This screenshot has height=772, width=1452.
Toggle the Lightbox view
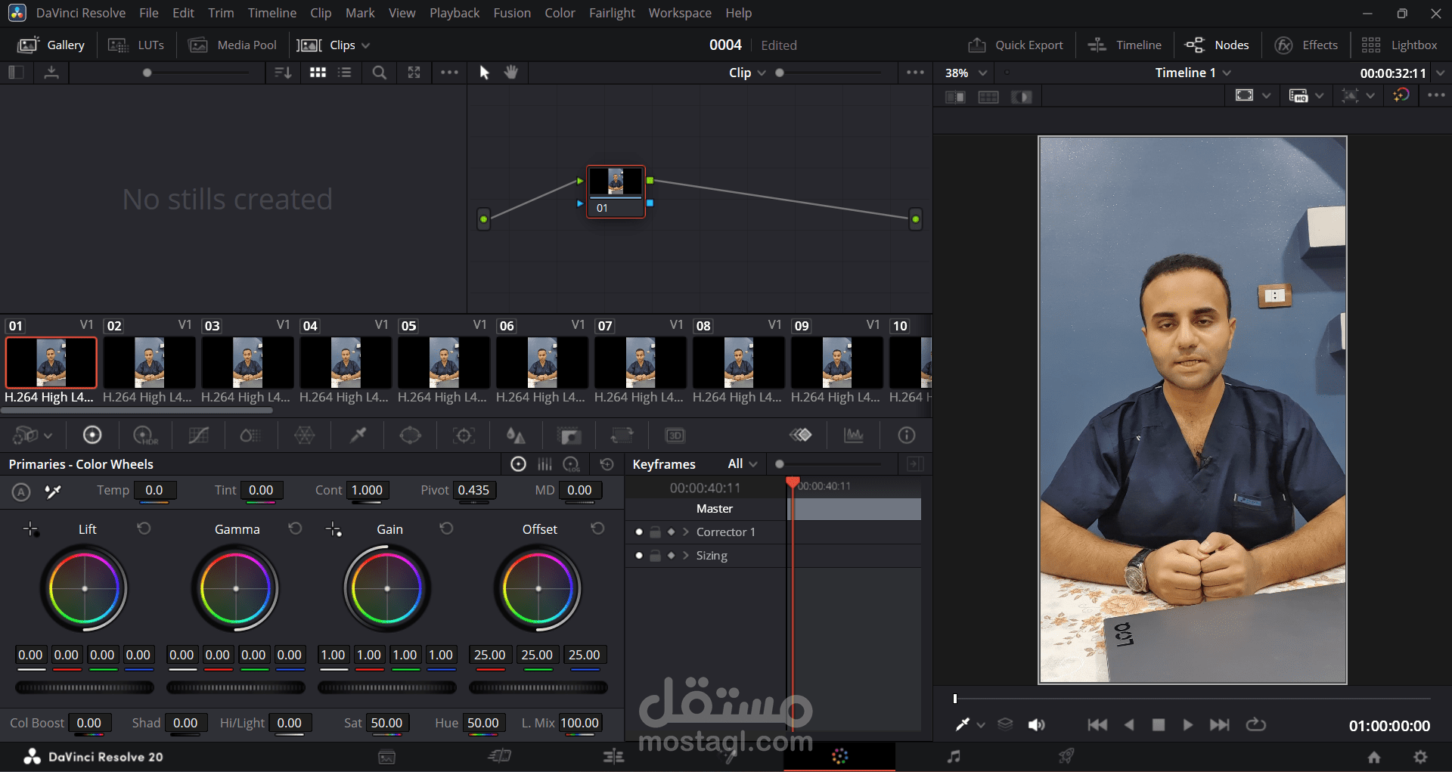pos(1399,45)
